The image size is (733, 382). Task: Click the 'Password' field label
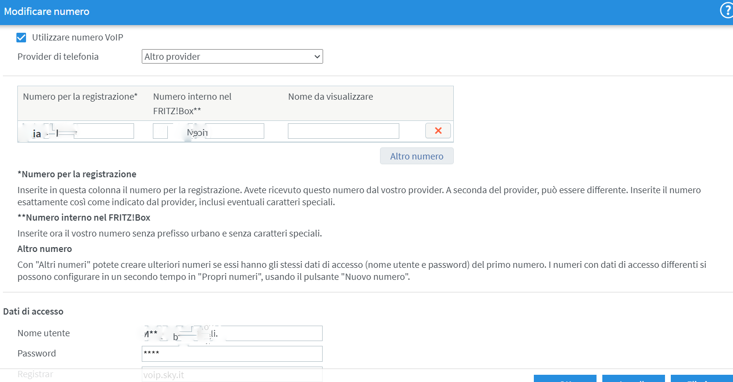point(37,354)
